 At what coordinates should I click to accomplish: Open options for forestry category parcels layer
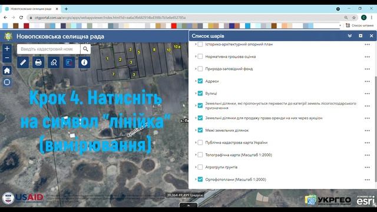(x=367, y=106)
